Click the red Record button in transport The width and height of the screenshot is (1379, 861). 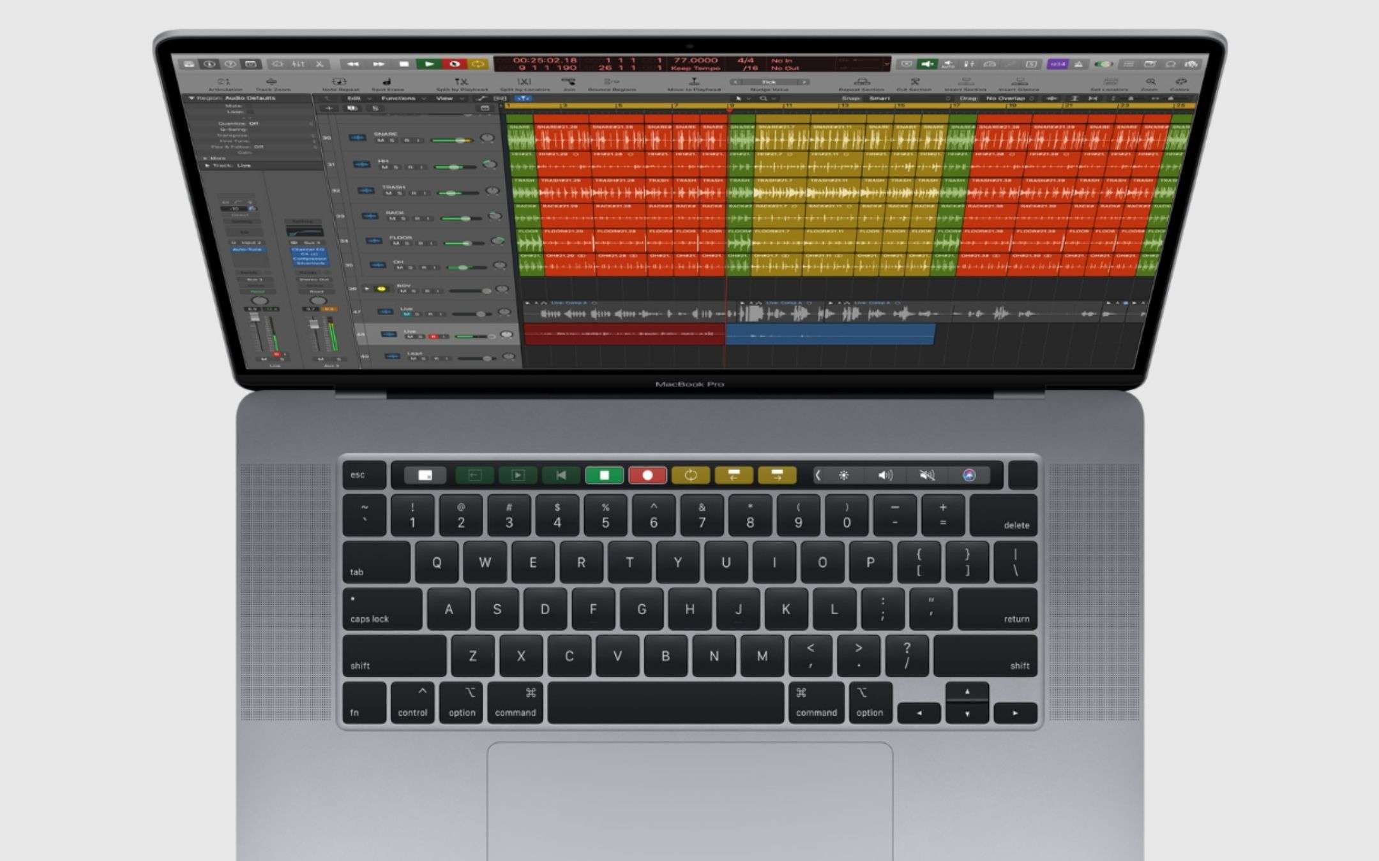click(454, 64)
